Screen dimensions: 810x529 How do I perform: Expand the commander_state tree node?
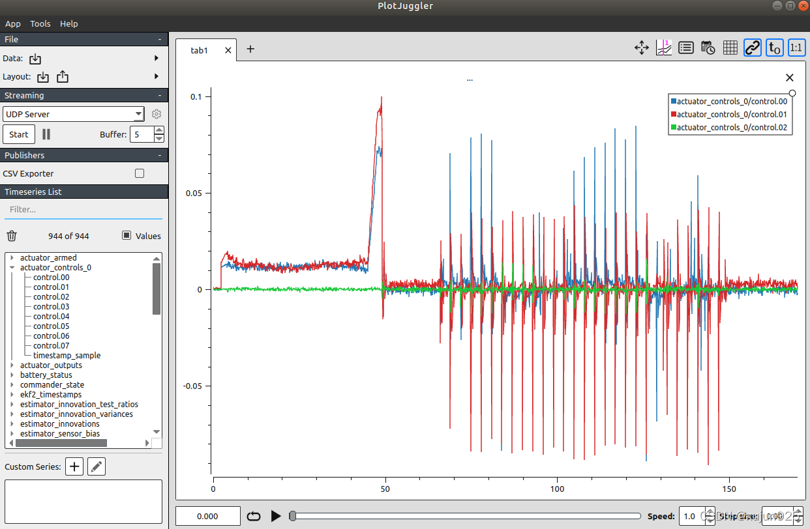tap(12, 385)
